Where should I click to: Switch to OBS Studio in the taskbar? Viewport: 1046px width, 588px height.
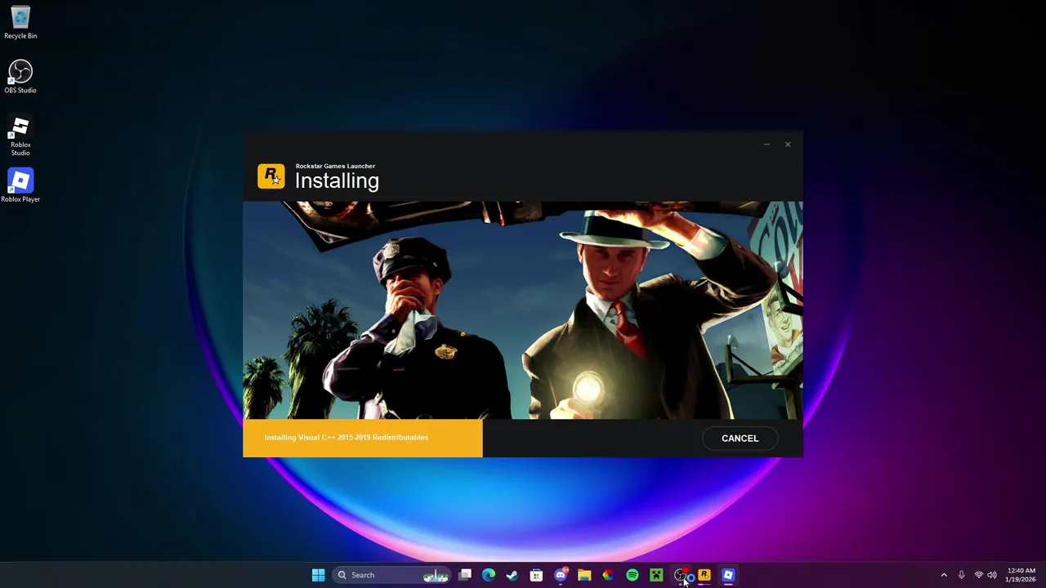680,575
